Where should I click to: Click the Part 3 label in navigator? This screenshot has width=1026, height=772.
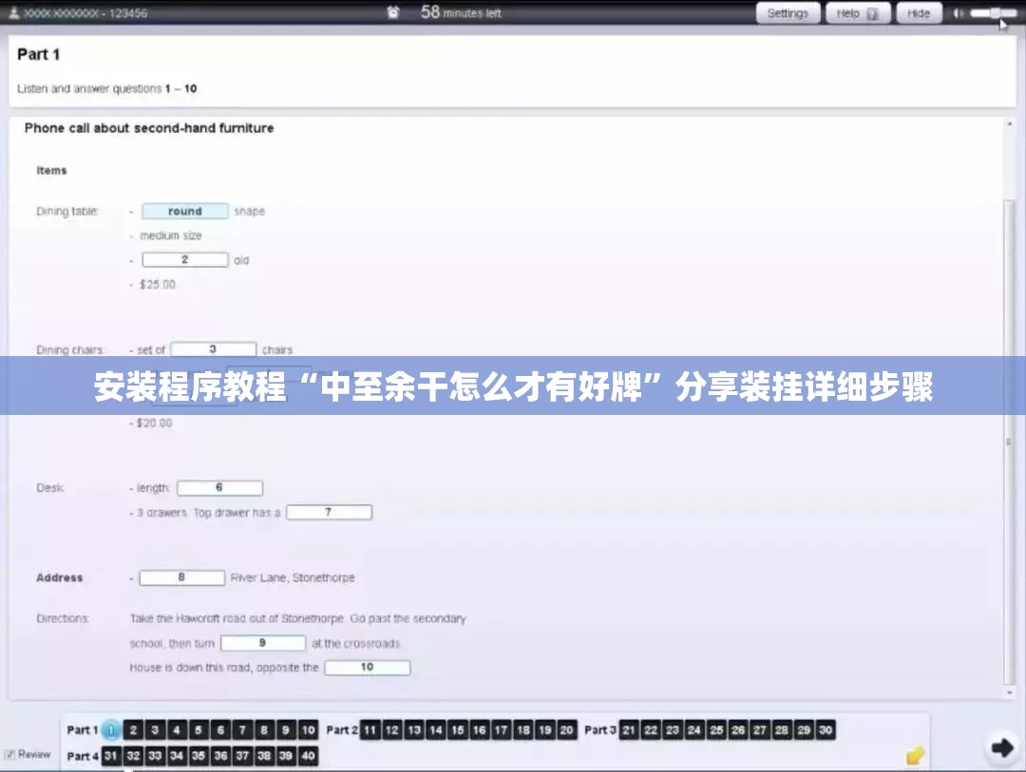600,730
